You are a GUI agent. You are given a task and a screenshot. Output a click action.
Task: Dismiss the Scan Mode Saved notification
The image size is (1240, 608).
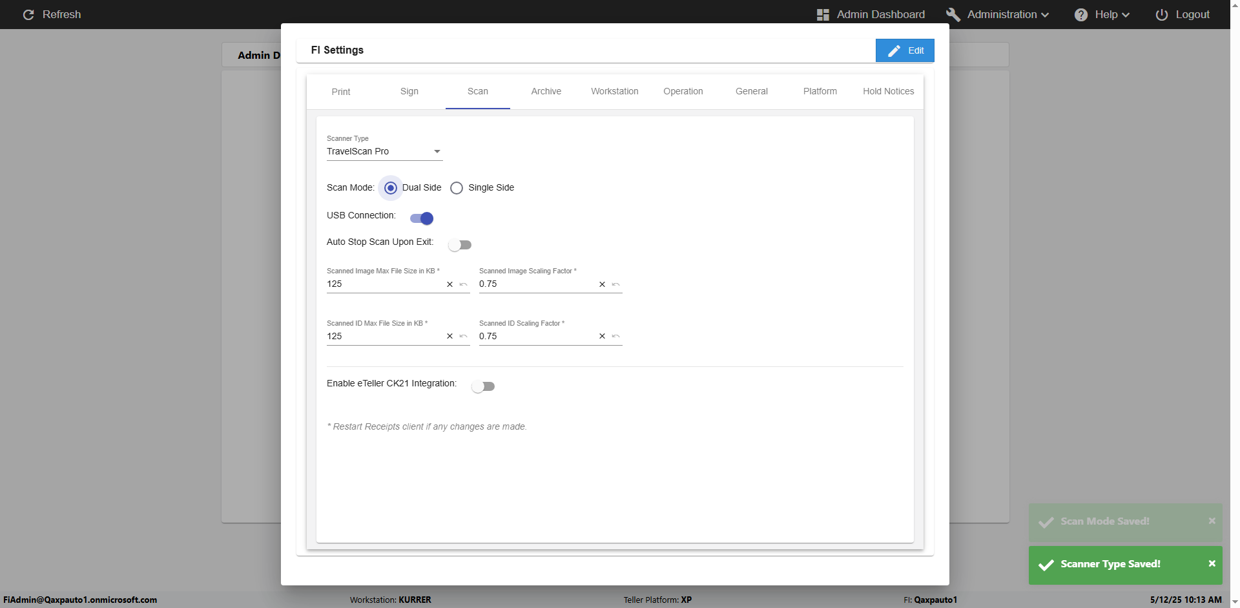[x=1212, y=521]
